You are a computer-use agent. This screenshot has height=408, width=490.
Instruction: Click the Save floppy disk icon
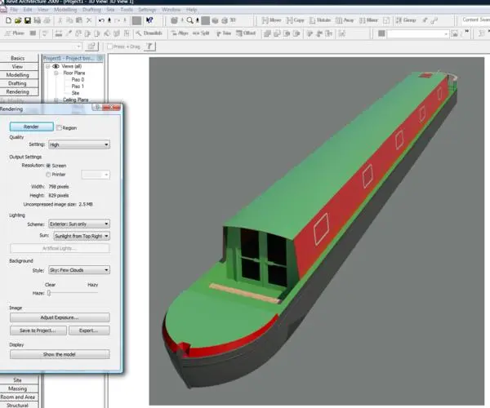pyautogui.click(x=28, y=20)
